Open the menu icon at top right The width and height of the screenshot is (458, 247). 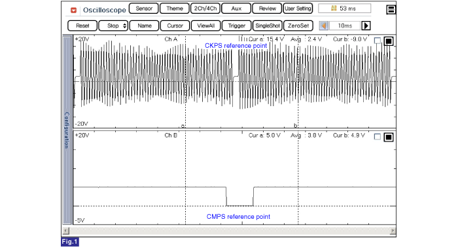coord(391,10)
